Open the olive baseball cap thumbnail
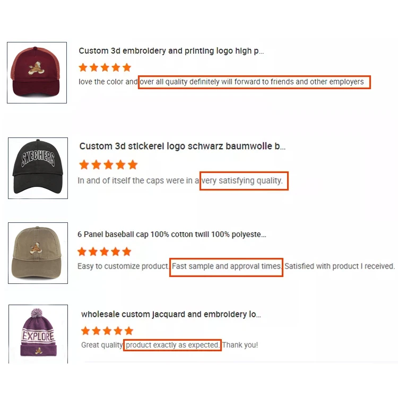The image size is (398, 398). pyautogui.click(x=38, y=253)
